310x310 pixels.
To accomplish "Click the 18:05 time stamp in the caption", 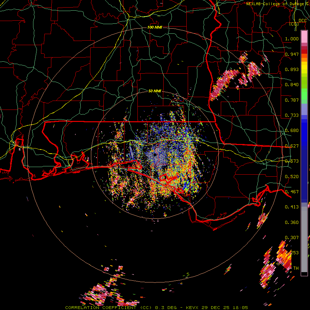I will (240, 308).
